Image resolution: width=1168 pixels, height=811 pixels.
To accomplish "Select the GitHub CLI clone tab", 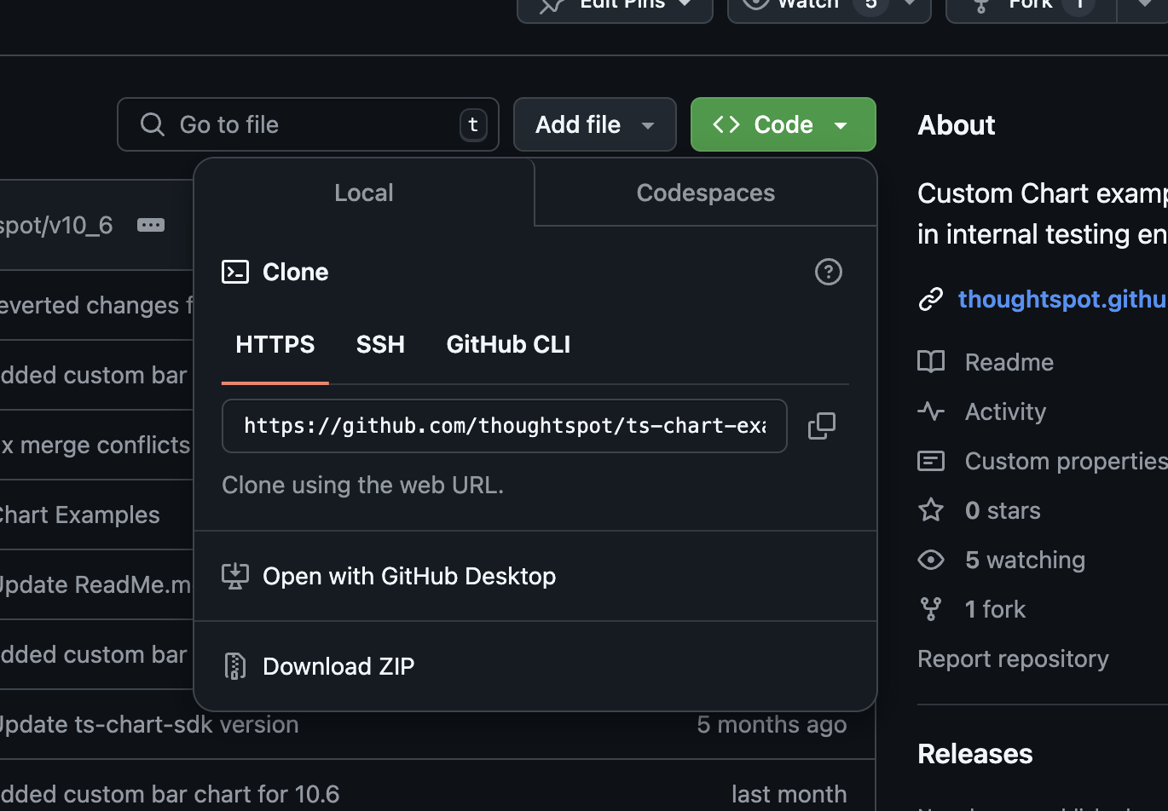I will pos(508,345).
